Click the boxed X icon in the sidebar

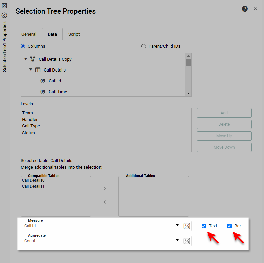4,6
